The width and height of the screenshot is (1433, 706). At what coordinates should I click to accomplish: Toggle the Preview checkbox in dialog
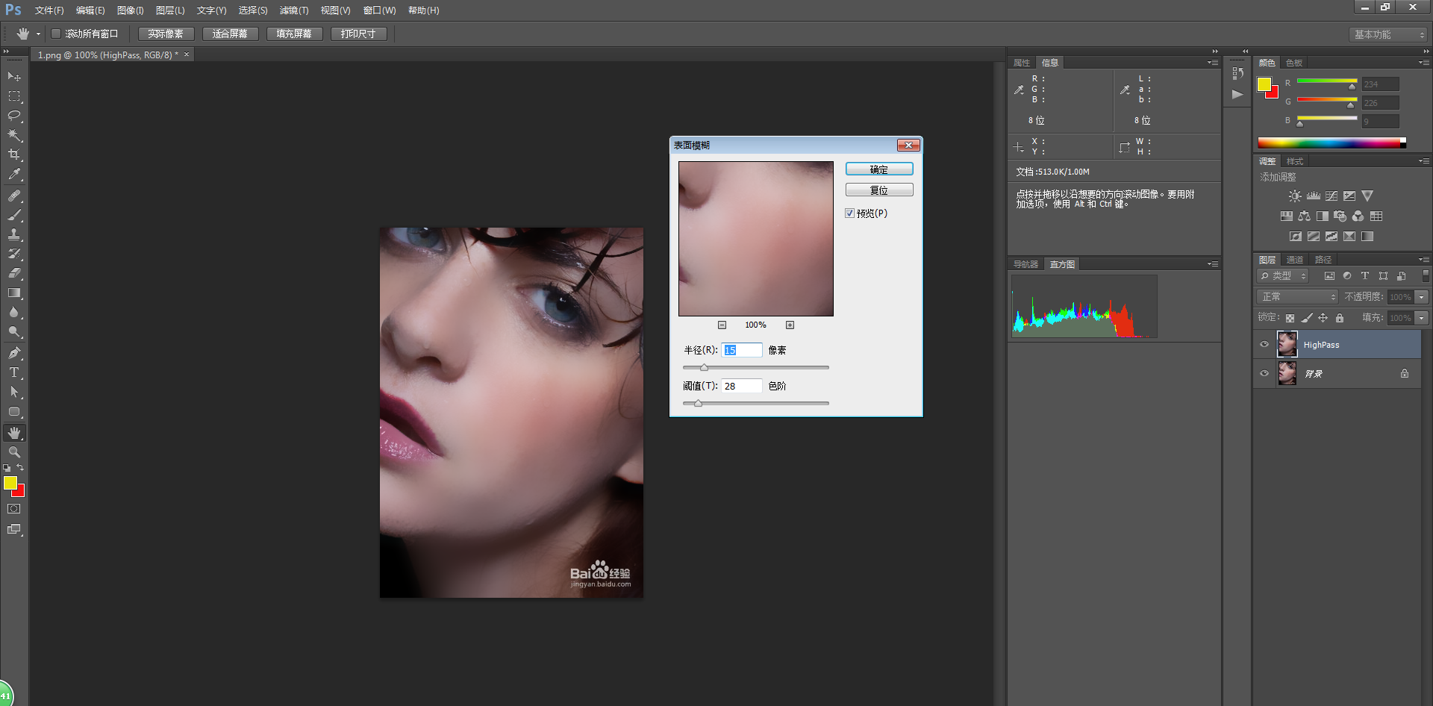849,213
